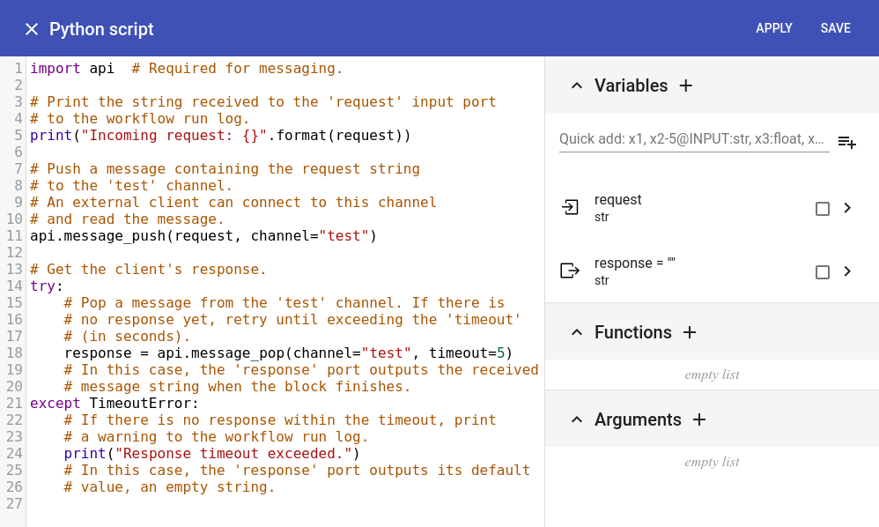Tick the response variable checkbox
879x527 pixels.
pos(823,272)
